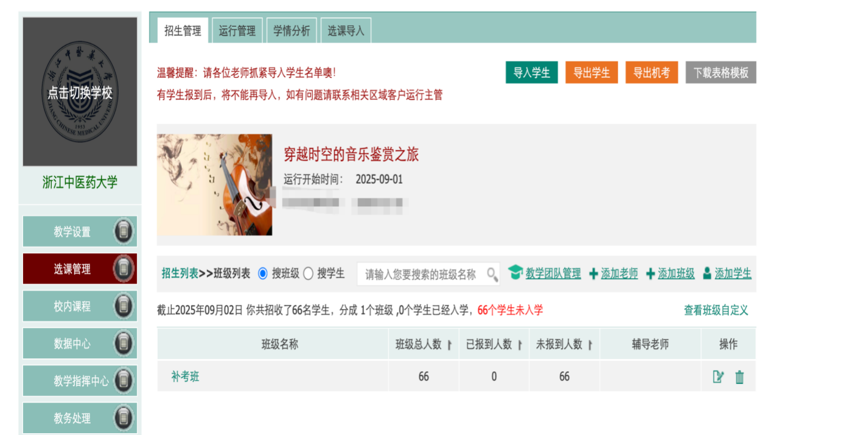
Task: Switch to the 运行管理 tab
Action: [237, 31]
